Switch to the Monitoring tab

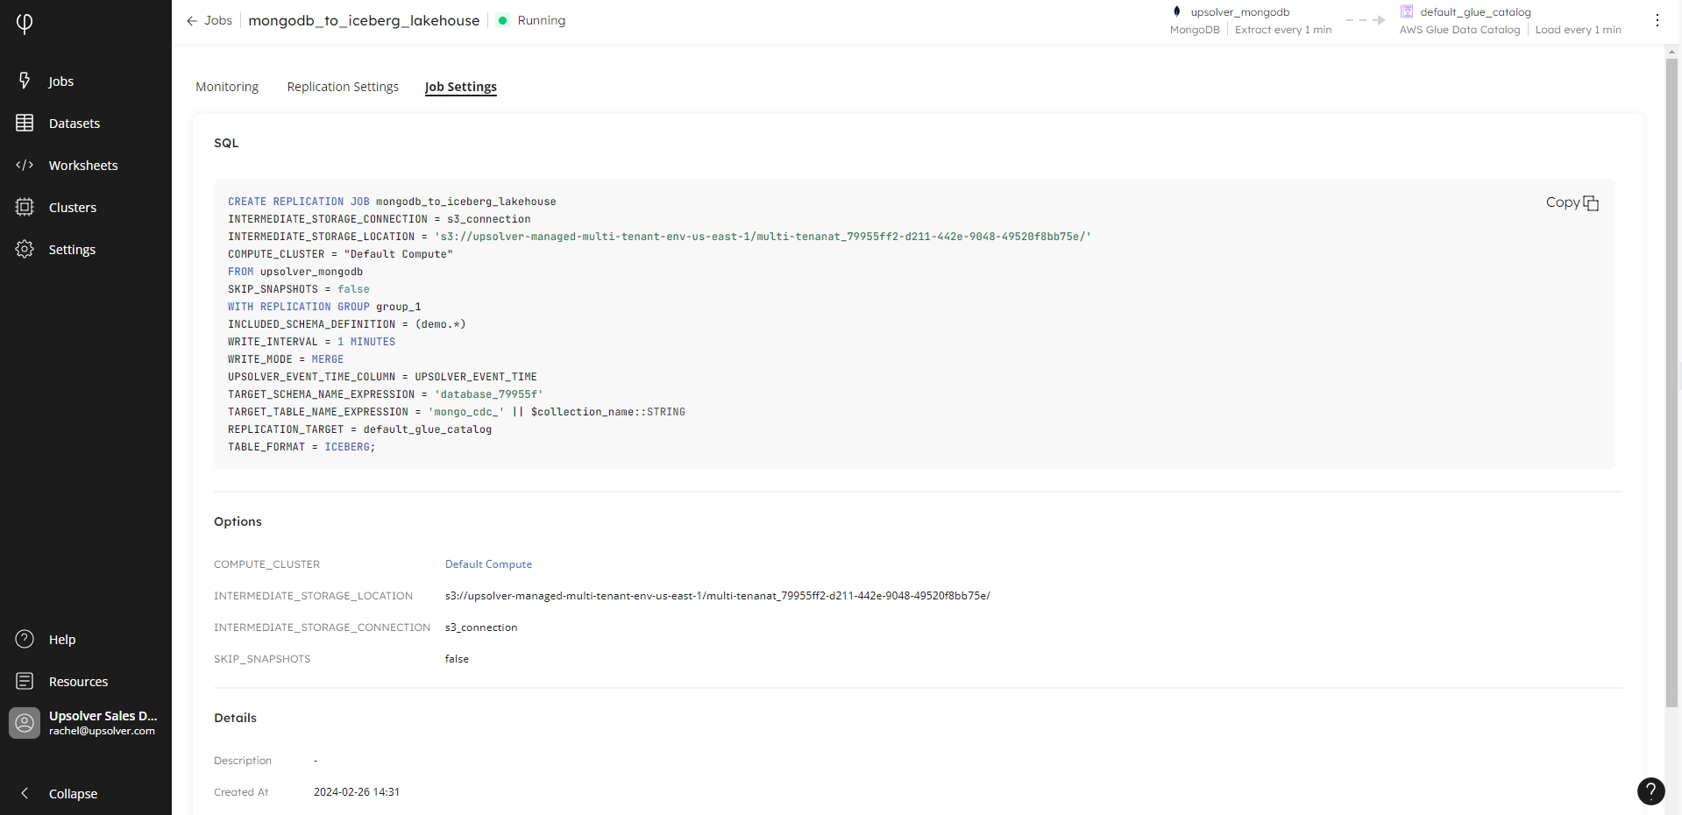[227, 87]
